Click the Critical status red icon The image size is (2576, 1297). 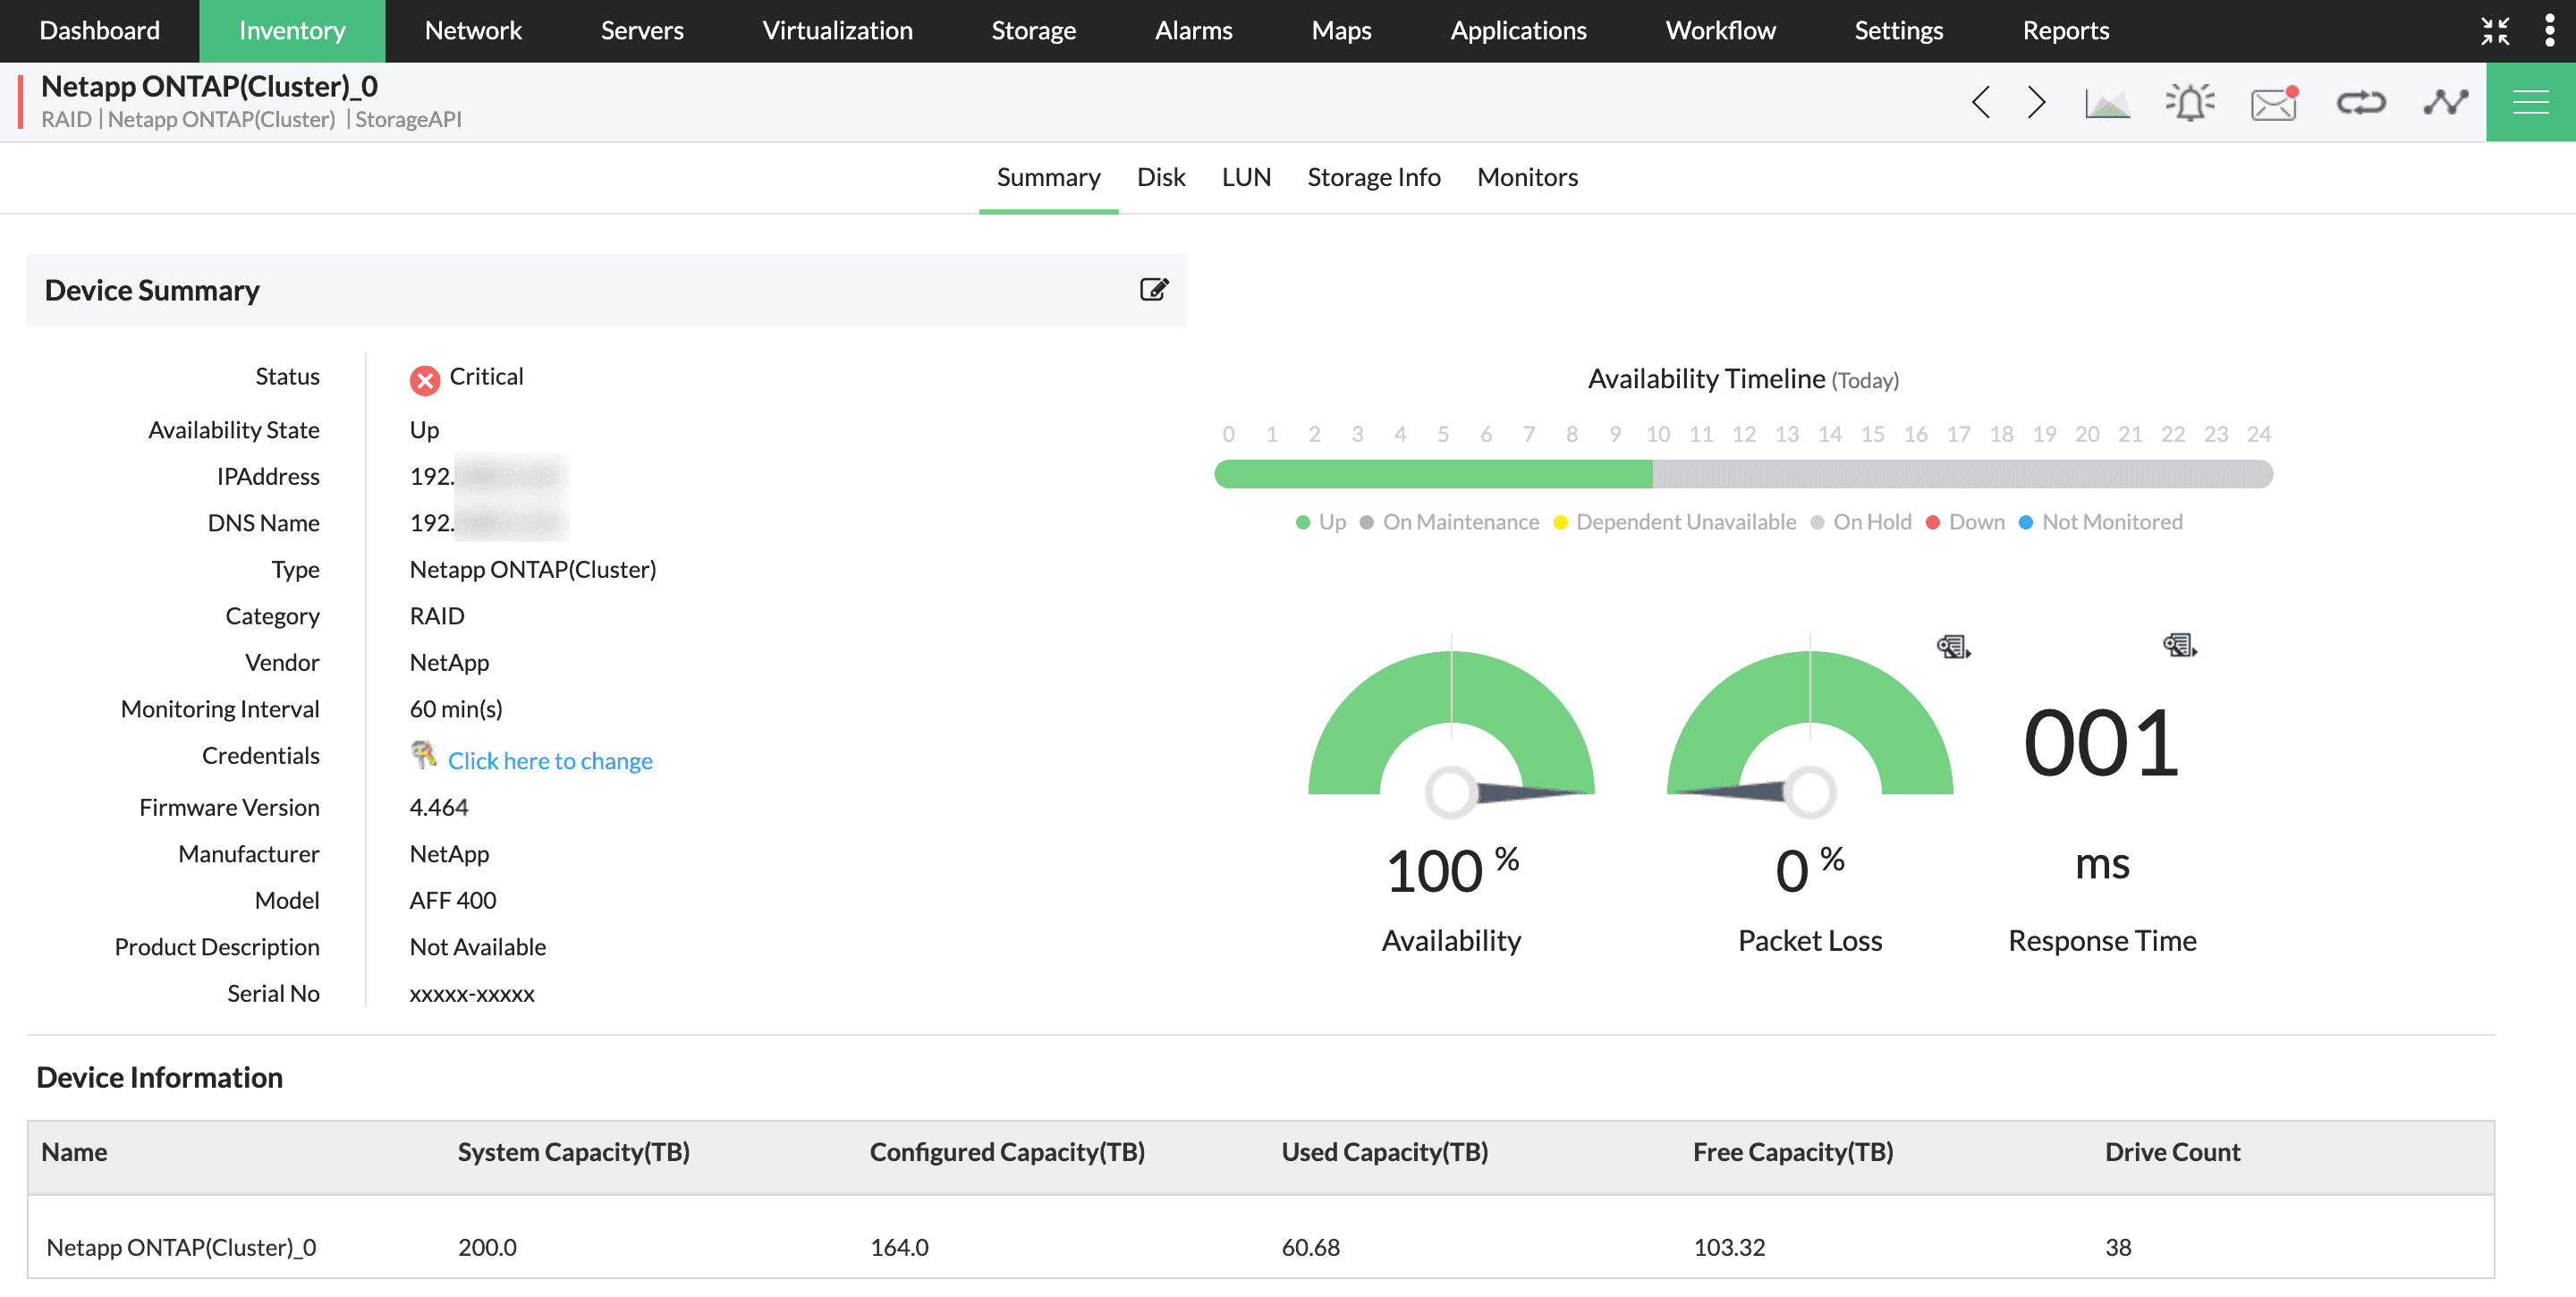click(424, 380)
